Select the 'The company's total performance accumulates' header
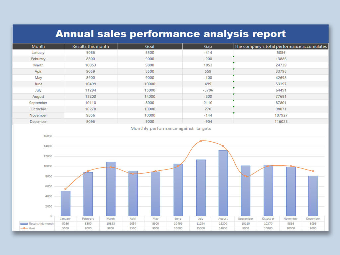340x255 pixels. (x=281, y=46)
